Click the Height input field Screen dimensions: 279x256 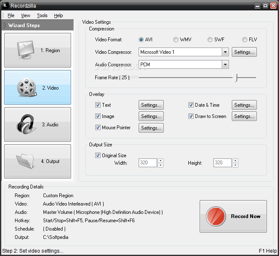pyautogui.click(x=223, y=163)
